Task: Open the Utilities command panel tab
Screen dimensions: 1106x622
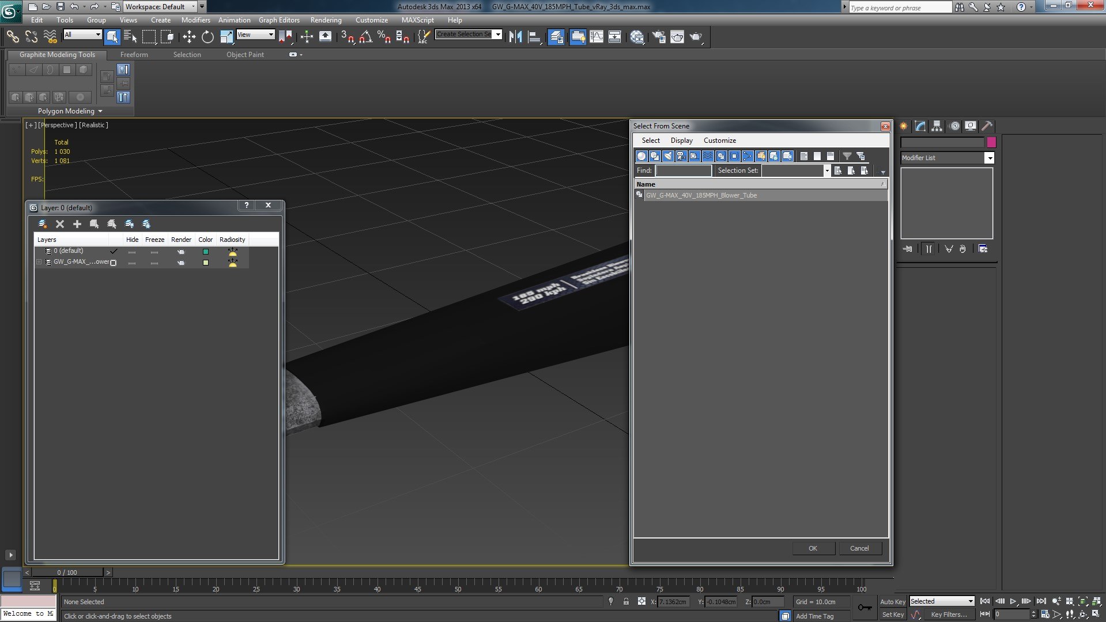Action: [987, 126]
